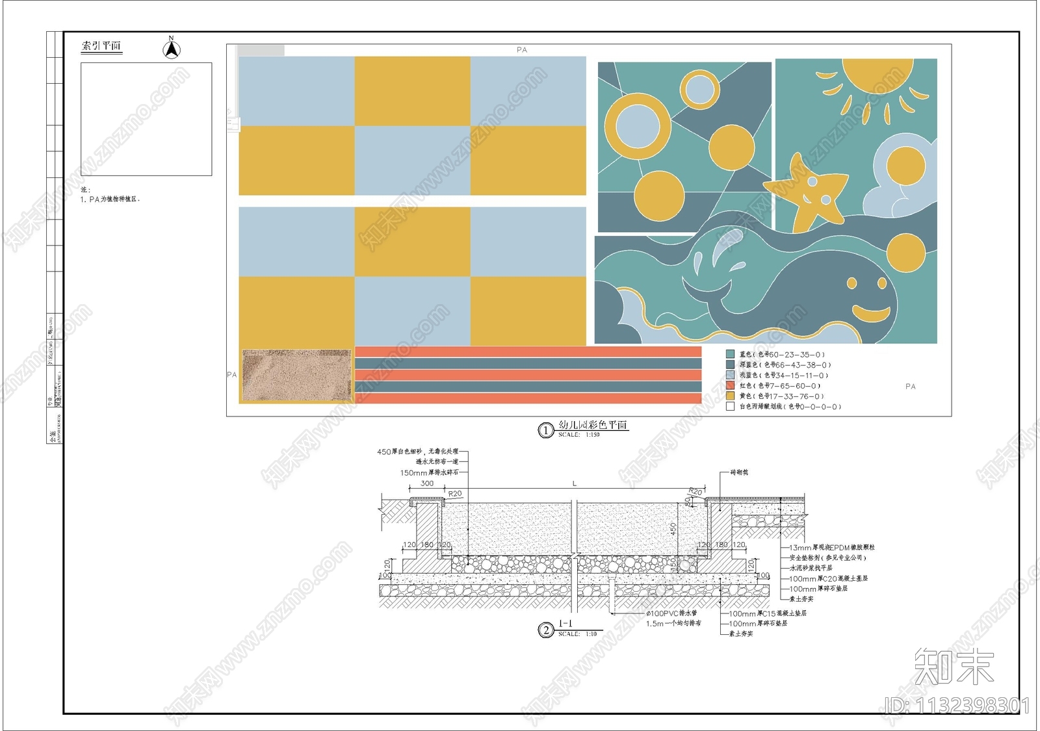
Task: Pick the light blue 34-15-11-0 legend swatch
Action: click(730, 375)
